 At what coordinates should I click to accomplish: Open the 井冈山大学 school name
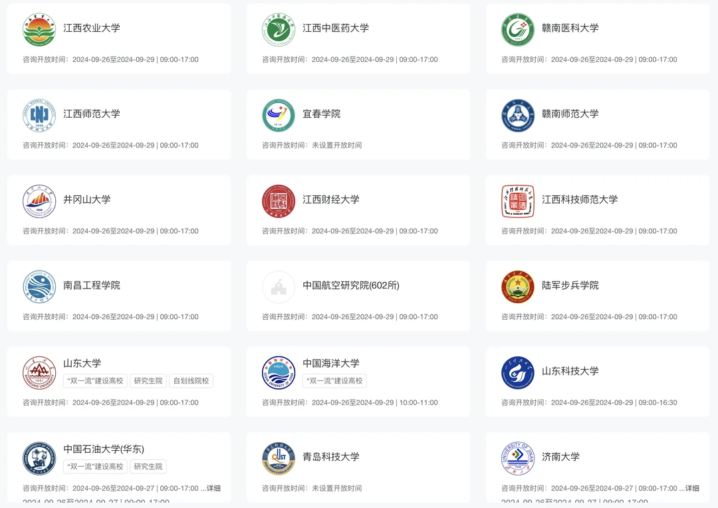point(87,199)
